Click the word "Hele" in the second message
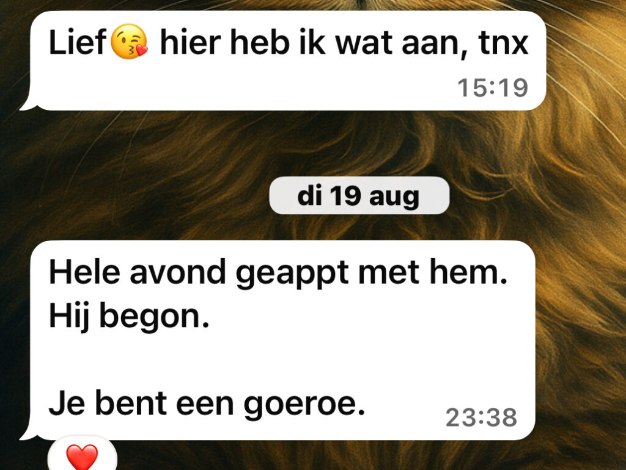The width and height of the screenshot is (626, 470). tap(84, 272)
